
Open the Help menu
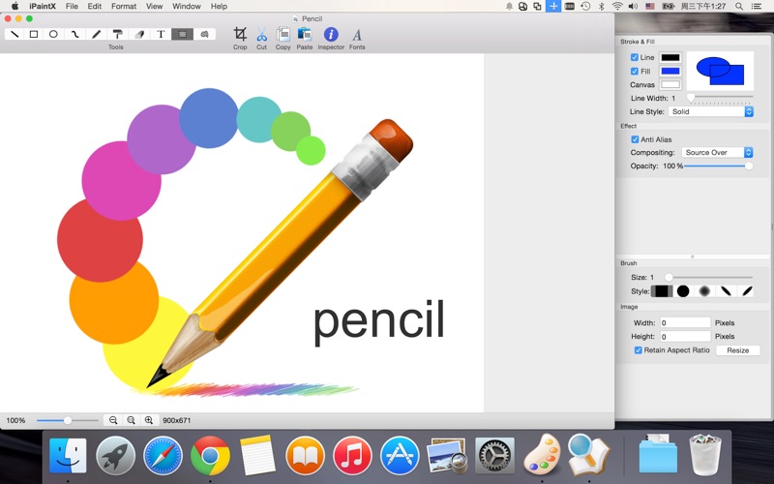pyautogui.click(x=220, y=7)
